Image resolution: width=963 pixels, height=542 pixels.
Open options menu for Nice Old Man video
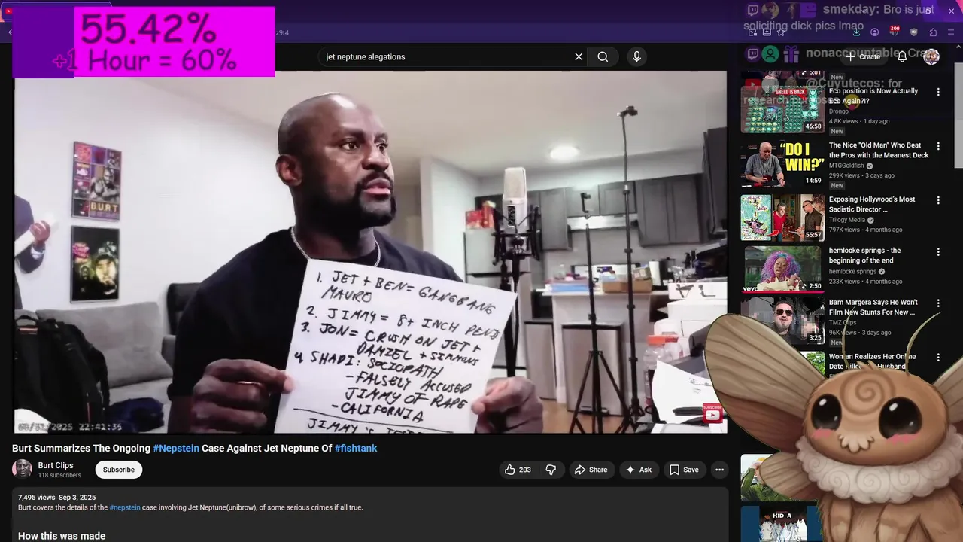pos(938,146)
